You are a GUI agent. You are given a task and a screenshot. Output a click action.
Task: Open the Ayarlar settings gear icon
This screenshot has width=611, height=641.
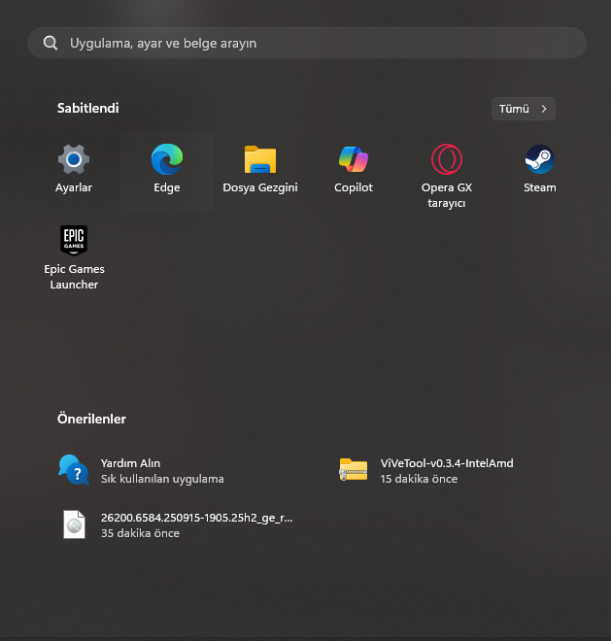(x=74, y=159)
